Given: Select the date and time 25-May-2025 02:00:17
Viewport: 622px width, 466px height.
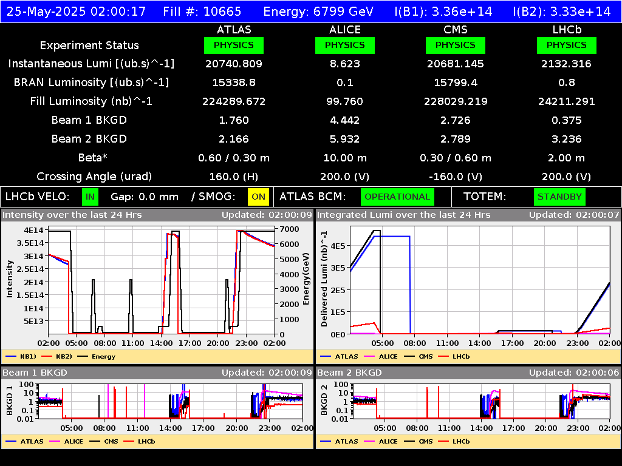Looking at the screenshot, I should 76,12.
